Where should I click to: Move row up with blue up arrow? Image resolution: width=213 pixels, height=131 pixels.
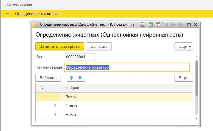tap(72, 78)
